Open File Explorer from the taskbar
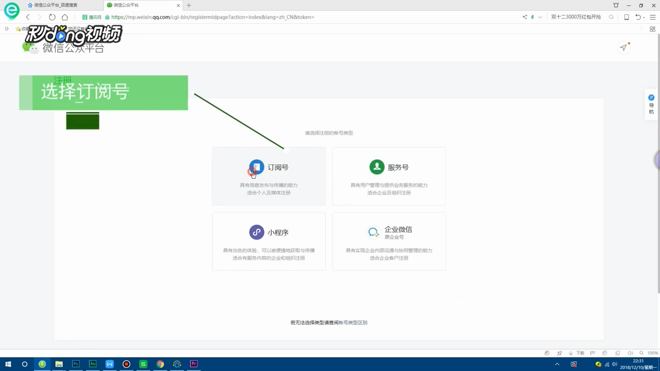The height and width of the screenshot is (371, 660). pos(59,364)
